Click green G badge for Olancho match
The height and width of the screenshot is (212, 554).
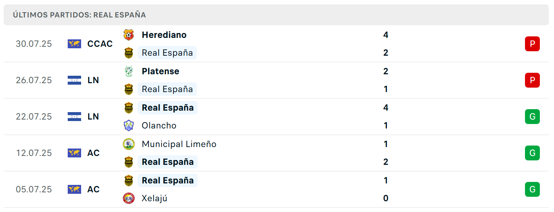coord(532,117)
